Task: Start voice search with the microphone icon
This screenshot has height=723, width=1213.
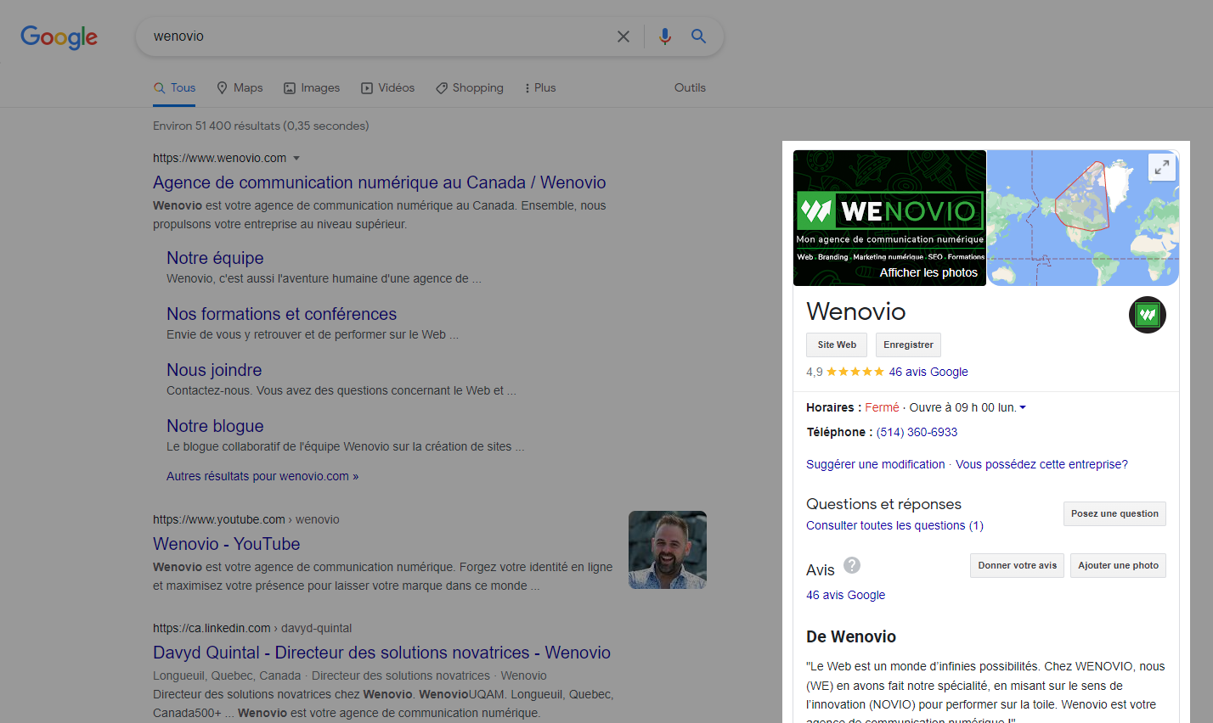Action: pyautogui.click(x=665, y=36)
